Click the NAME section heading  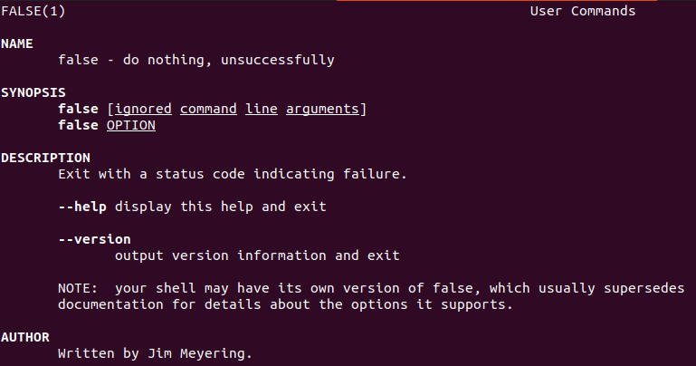pyautogui.click(x=17, y=43)
